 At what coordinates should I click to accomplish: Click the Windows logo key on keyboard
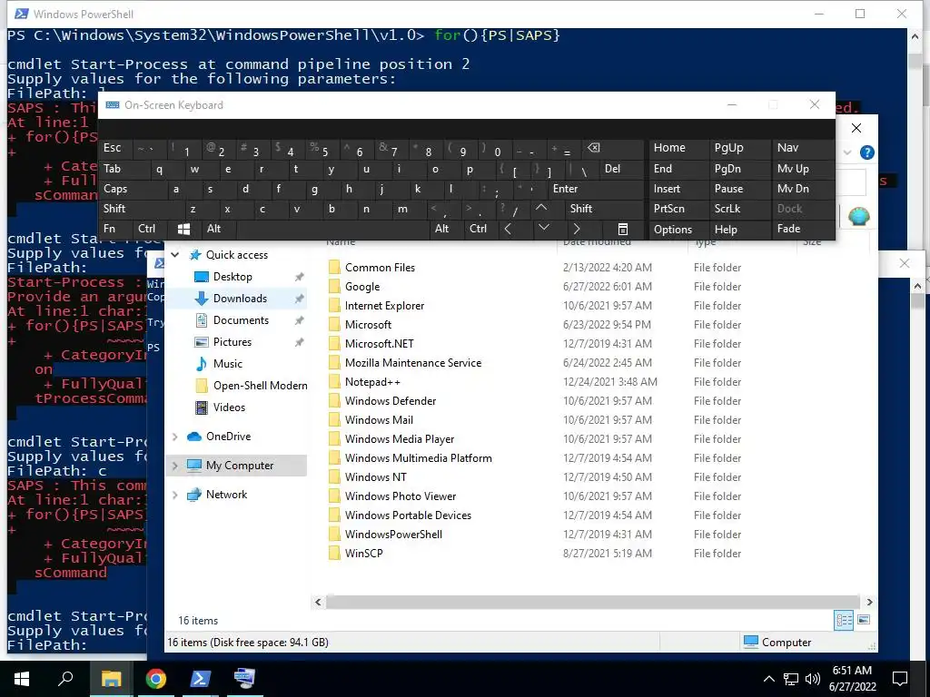click(x=183, y=229)
